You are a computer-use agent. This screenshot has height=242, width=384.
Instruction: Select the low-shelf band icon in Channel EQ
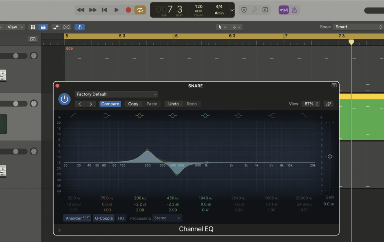point(107,116)
